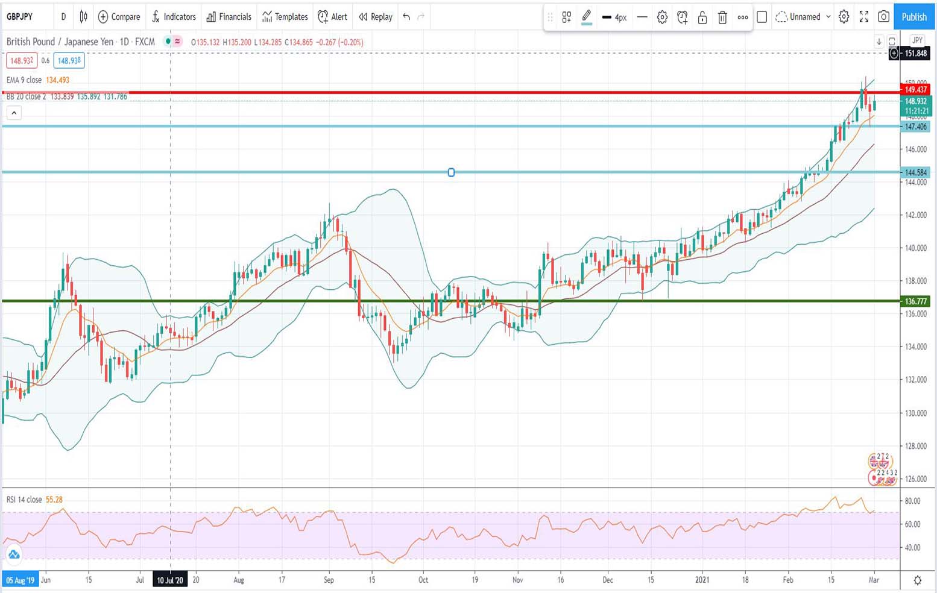
Task: Open the Unnamed layout dropdown
Action: tap(803, 17)
